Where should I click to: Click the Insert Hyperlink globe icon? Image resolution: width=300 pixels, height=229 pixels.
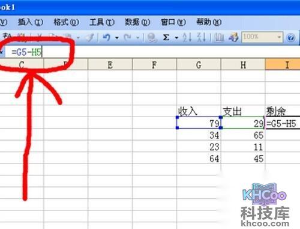point(152,37)
